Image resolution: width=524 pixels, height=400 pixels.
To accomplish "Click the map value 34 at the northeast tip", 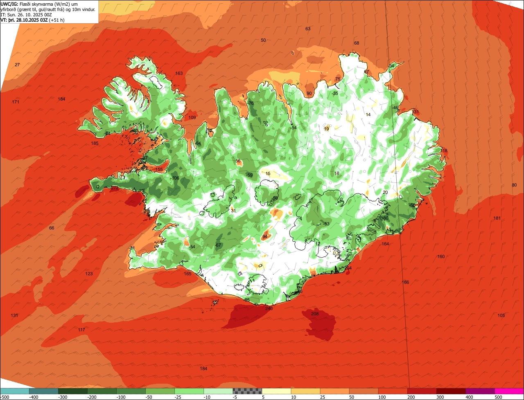I will [x=392, y=66].
